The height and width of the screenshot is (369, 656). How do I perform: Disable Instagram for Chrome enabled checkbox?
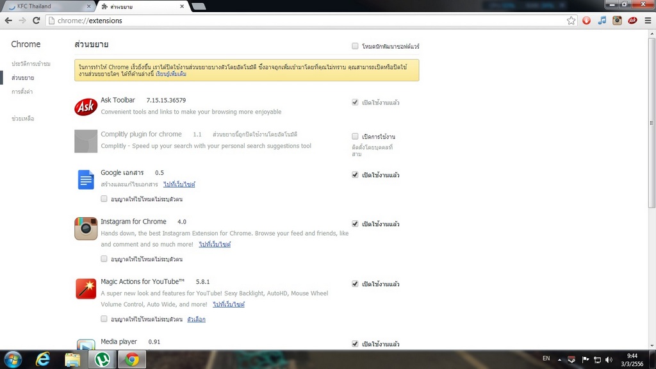coord(355,224)
